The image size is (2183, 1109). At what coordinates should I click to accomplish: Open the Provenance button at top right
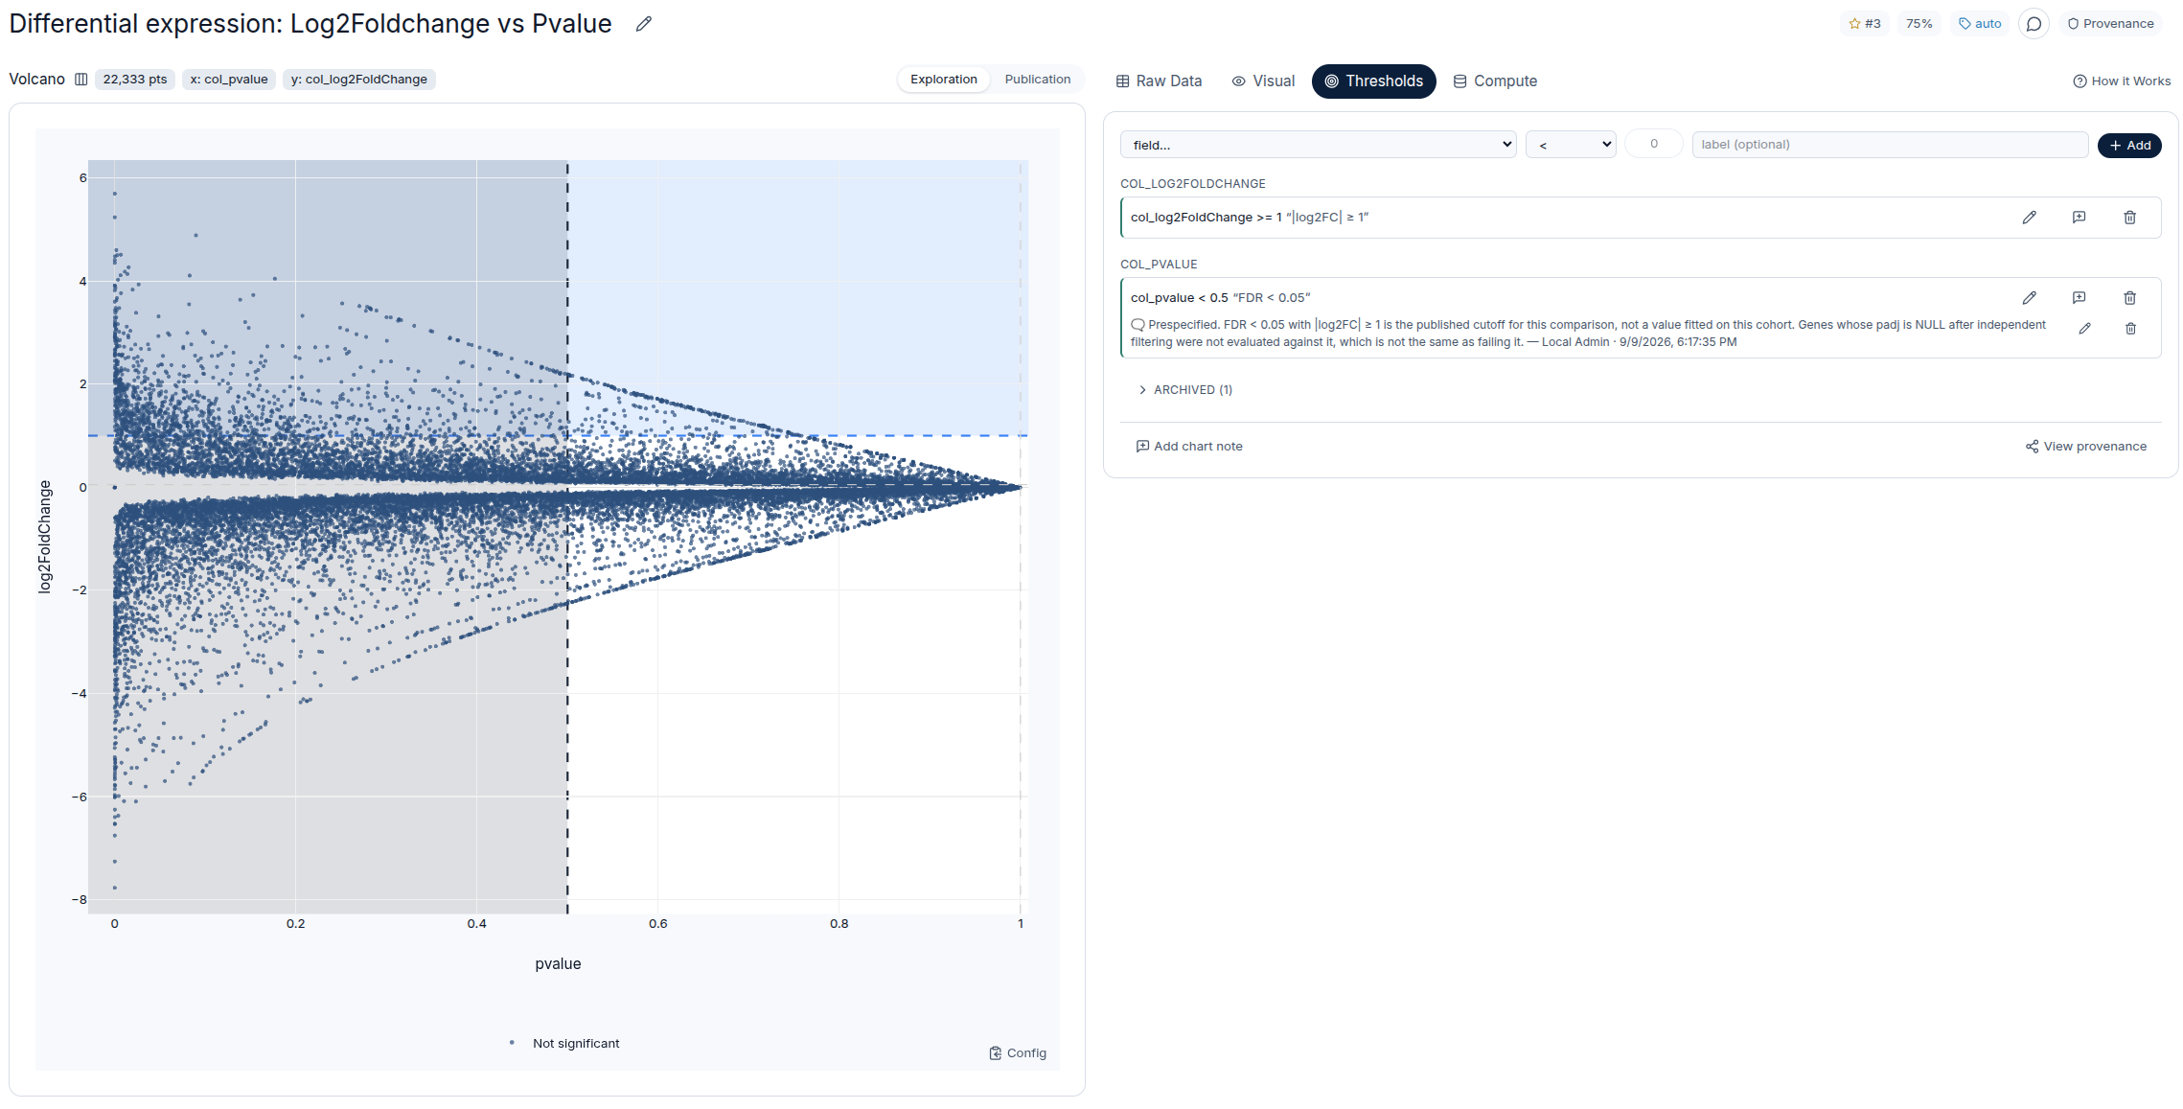(x=2111, y=24)
